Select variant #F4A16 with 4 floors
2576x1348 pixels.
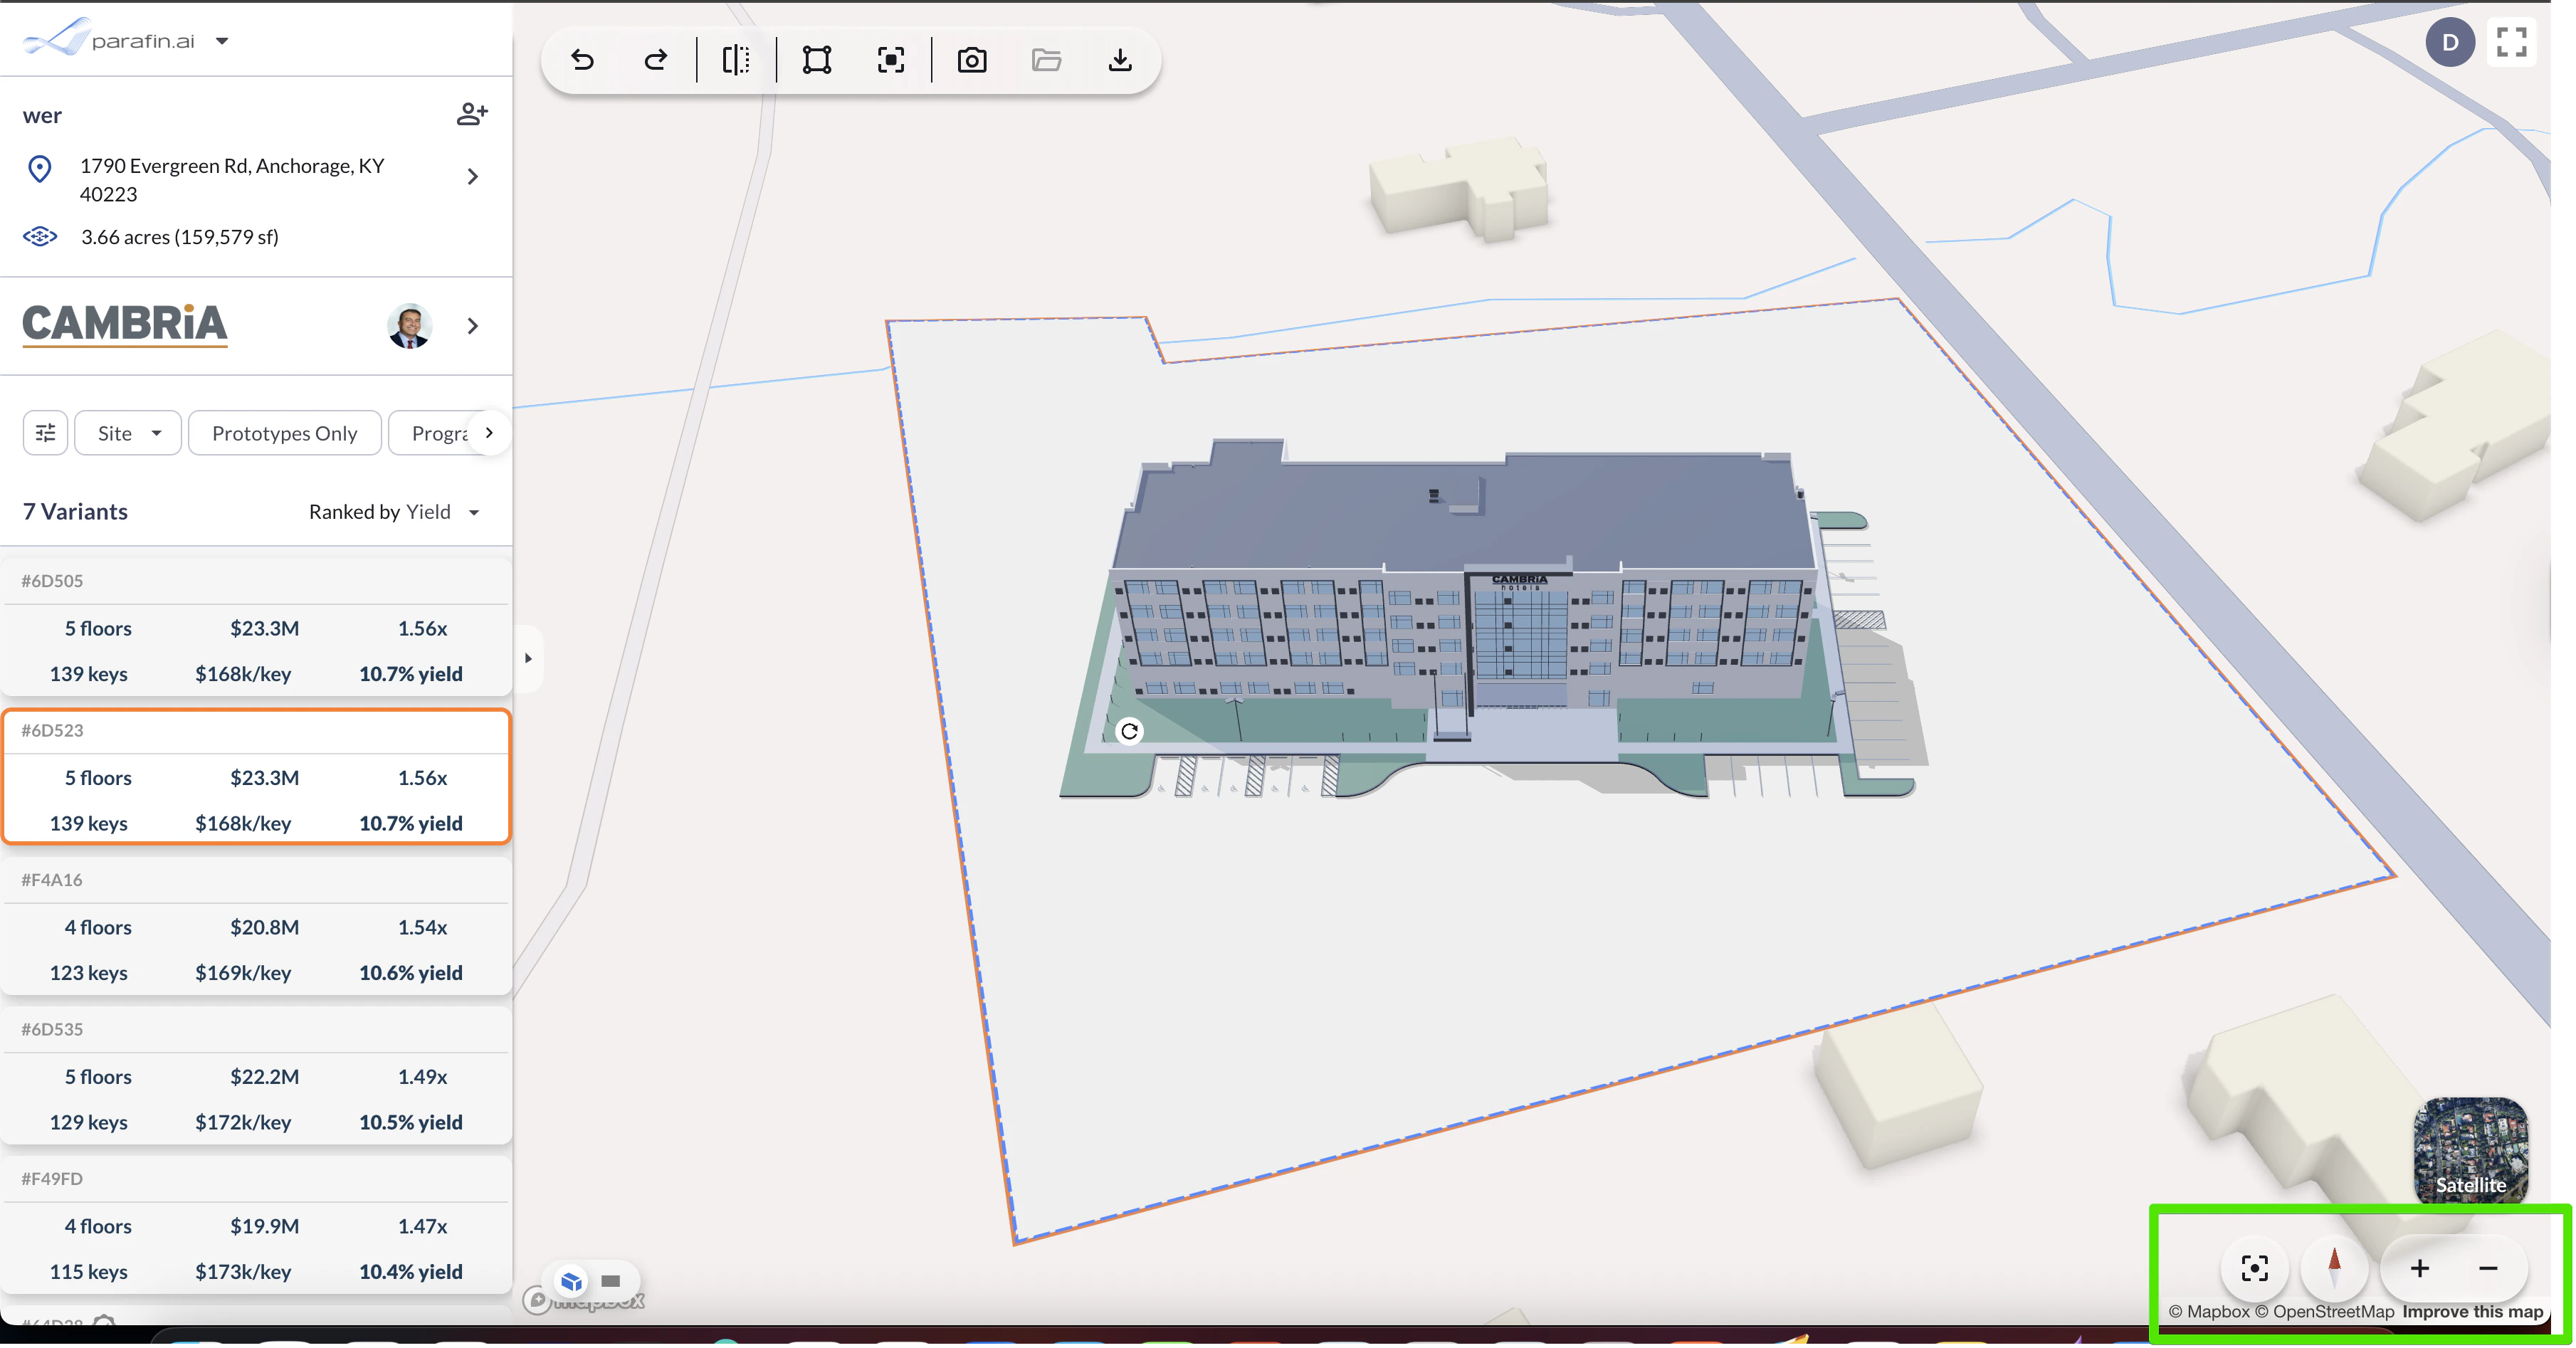pos(256,926)
